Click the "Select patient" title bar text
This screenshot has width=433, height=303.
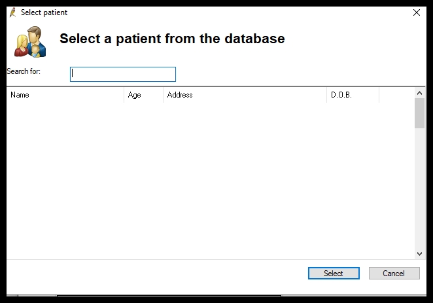44,12
